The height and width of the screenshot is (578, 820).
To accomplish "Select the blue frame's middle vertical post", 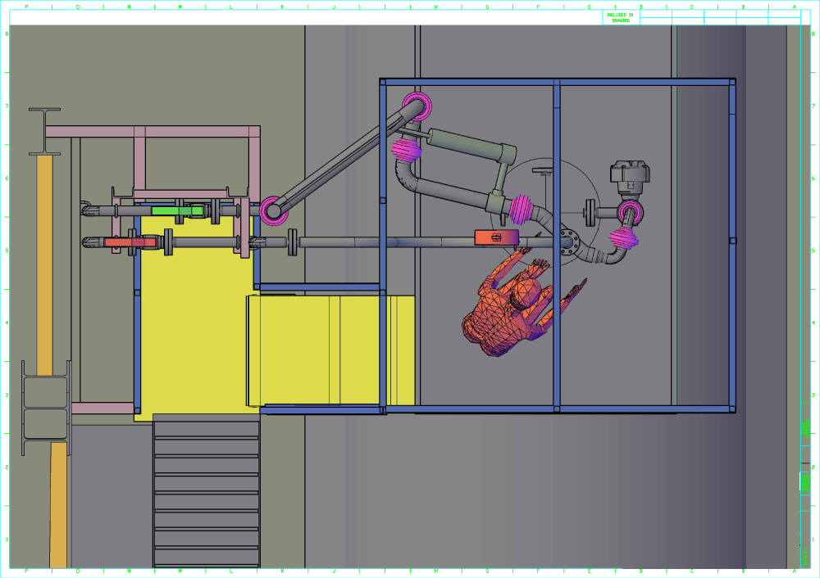I will click(x=556, y=246).
